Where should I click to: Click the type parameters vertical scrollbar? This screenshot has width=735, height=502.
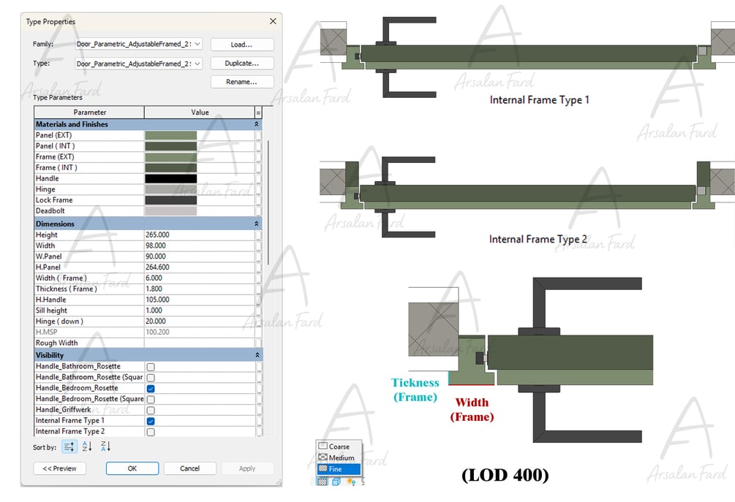[268, 202]
